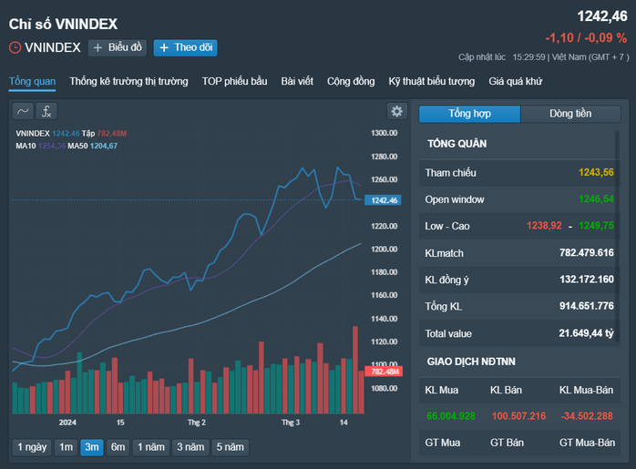Viewport: 636px width, 469px height.
Task: Click the Thg 3 date axis label
Action: pos(291,423)
